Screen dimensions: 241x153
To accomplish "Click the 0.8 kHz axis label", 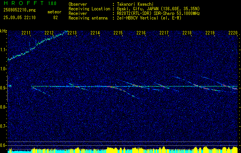I will coord(3,107).
